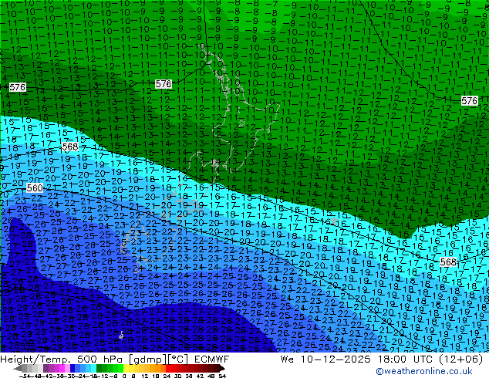Click the [gdmp] unit label
489x378 pixels.
(x=143, y=360)
